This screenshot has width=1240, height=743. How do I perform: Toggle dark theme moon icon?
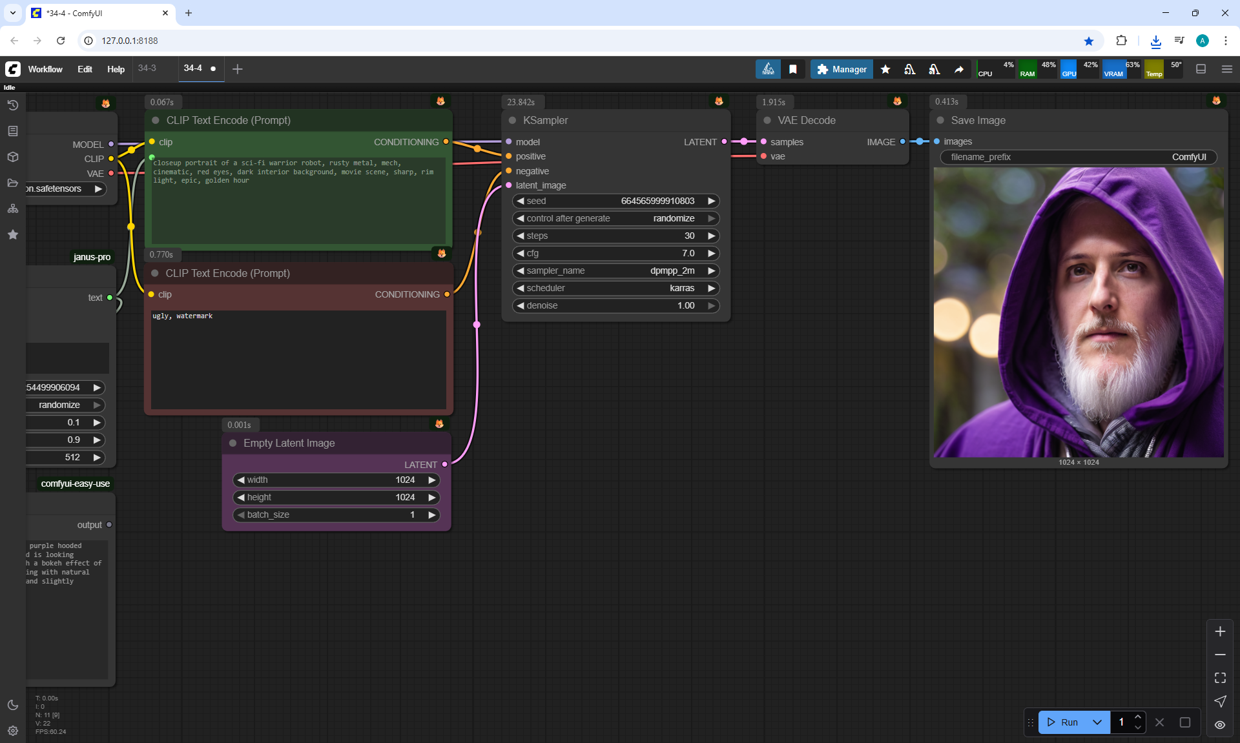tap(12, 705)
